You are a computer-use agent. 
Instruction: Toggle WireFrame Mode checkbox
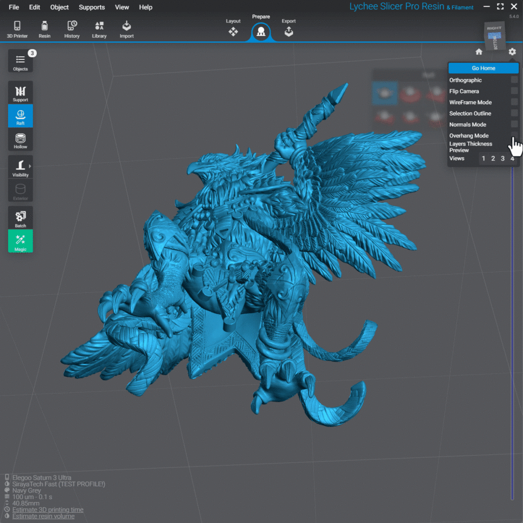514,102
